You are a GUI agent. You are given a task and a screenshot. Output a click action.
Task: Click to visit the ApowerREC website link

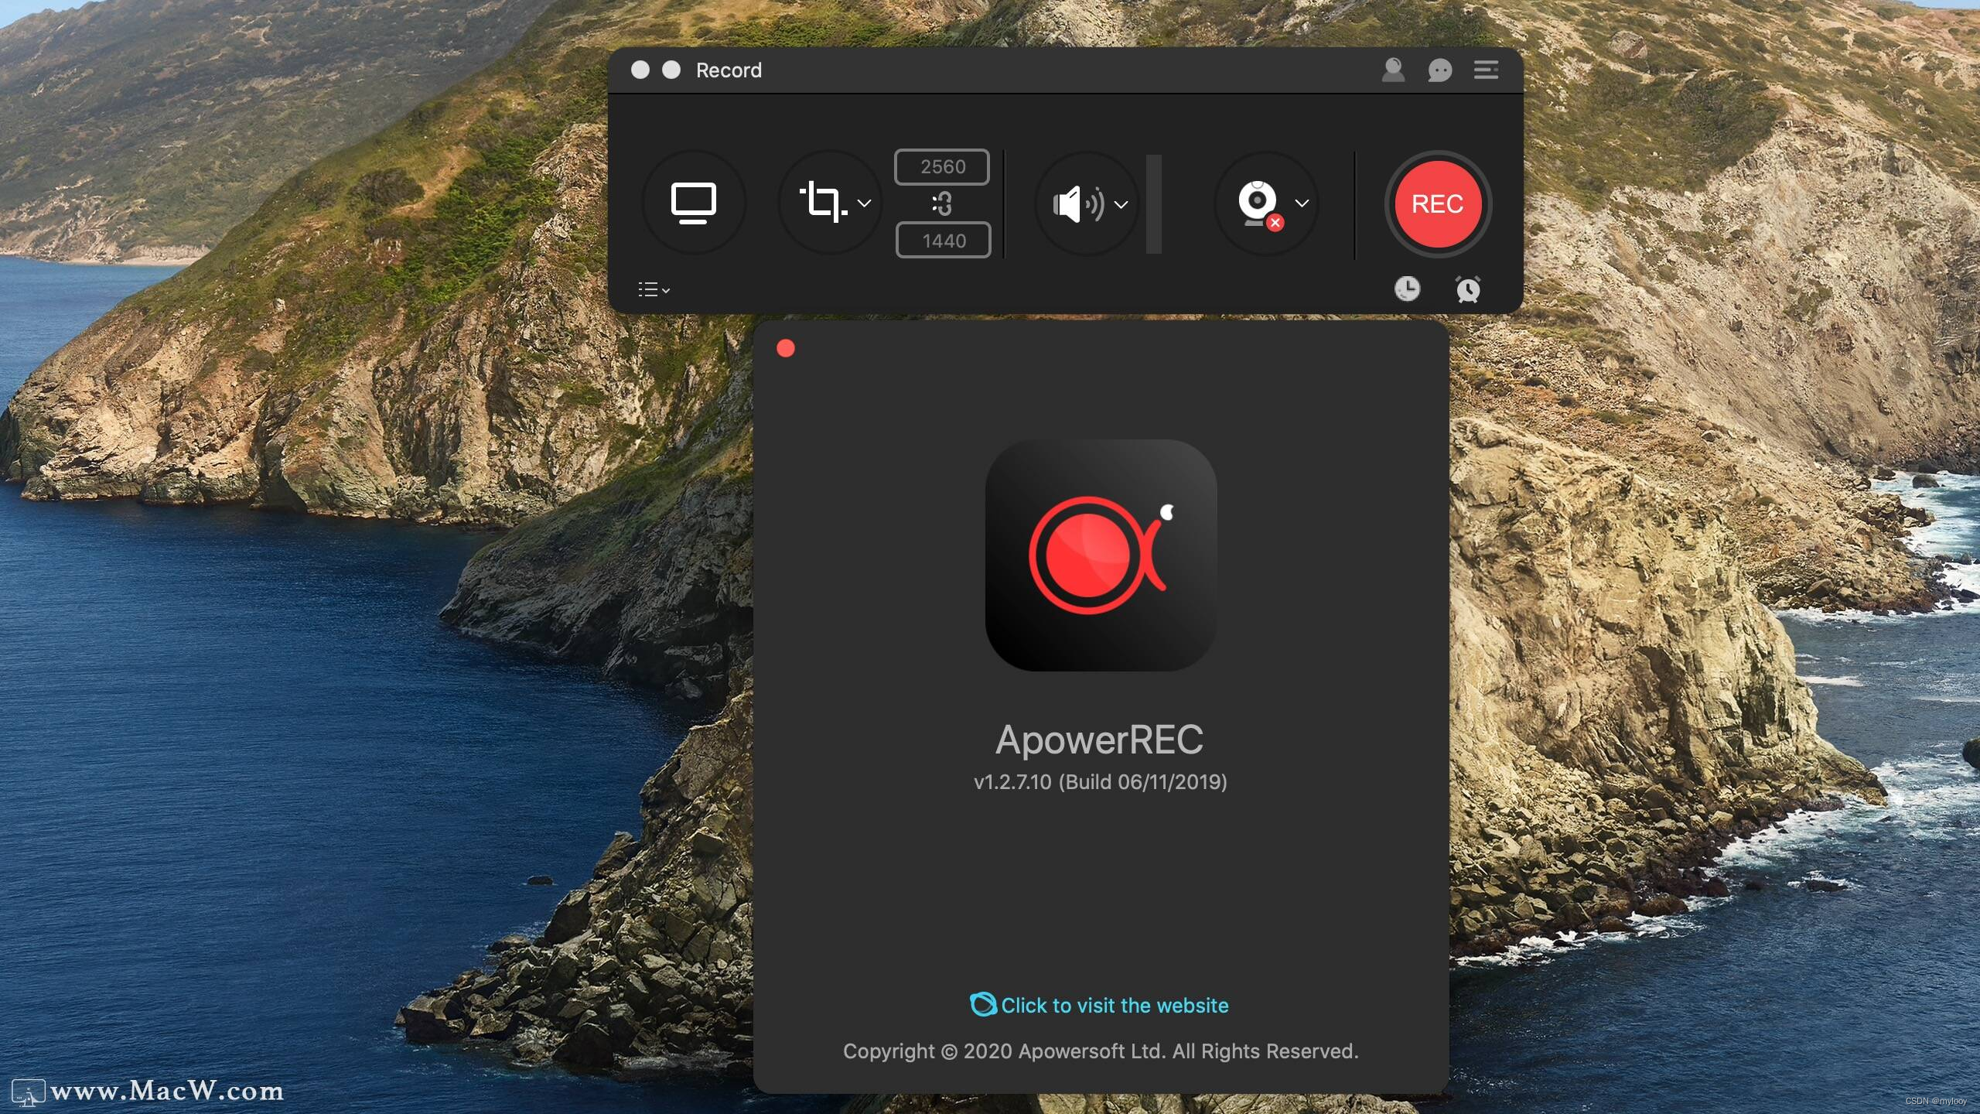point(1099,1005)
